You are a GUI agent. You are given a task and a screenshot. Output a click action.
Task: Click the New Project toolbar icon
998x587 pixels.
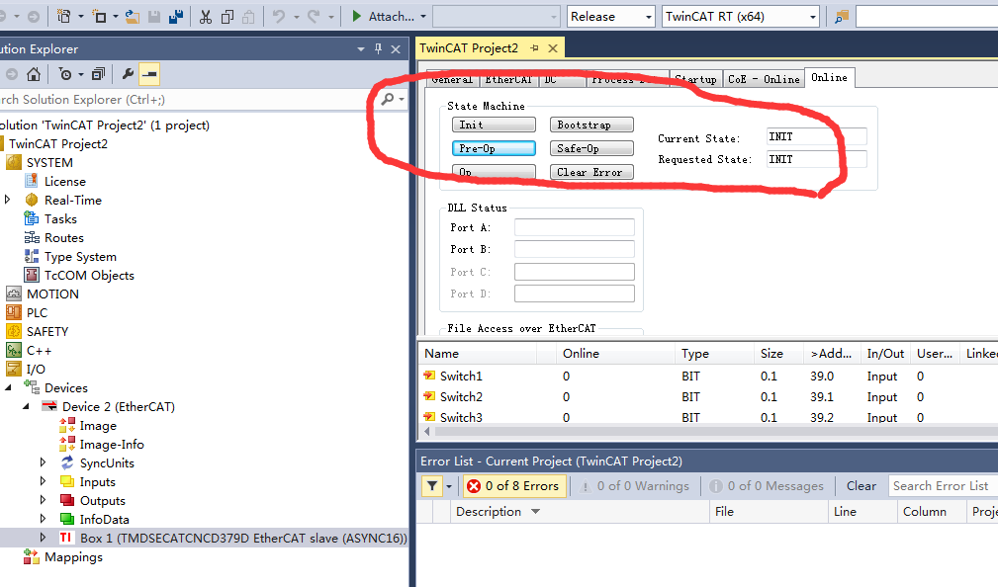pyautogui.click(x=63, y=17)
